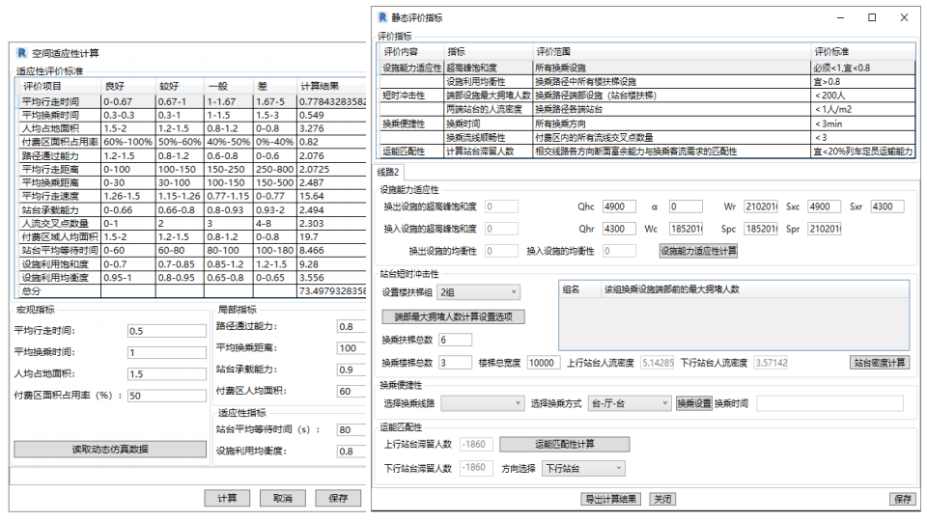
Task: Click the 楼梯总宽度 input field with 10000
Action: (x=544, y=363)
